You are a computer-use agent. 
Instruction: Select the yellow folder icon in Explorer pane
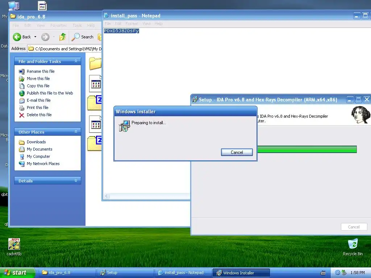[x=95, y=63]
